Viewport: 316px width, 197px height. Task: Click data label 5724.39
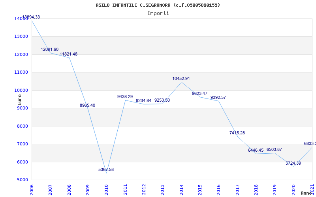293,163
